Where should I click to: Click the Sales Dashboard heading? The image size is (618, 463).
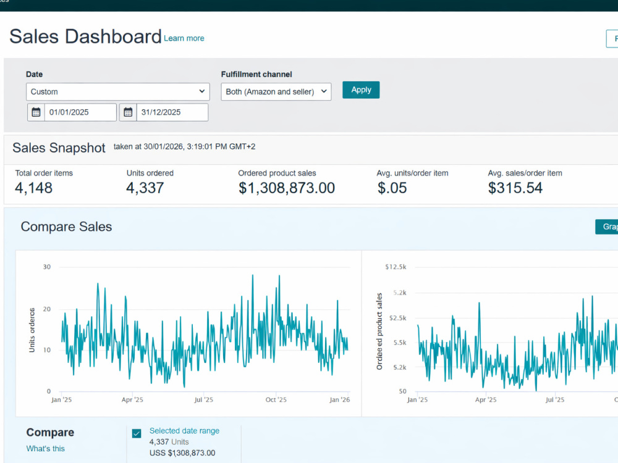coord(85,36)
